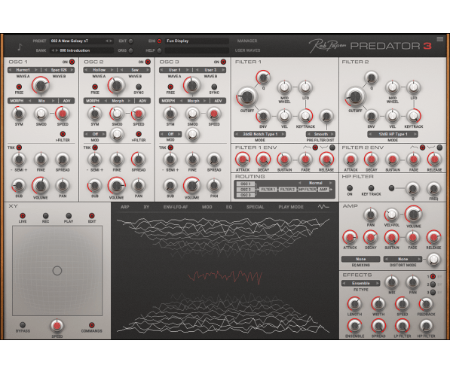The width and height of the screenshot is (450, 374).
Task: Open OSC 2 Wave A Hollow selector
Action: pos(99,70)
